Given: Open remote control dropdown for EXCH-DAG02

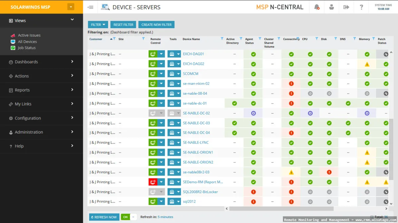Looking at the screenshot, I should click(161, 64).
